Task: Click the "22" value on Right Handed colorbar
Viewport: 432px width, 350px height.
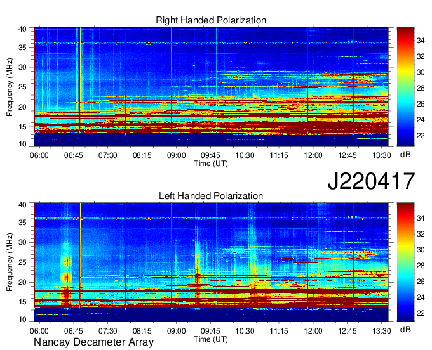Action: (x=421, y=136)
